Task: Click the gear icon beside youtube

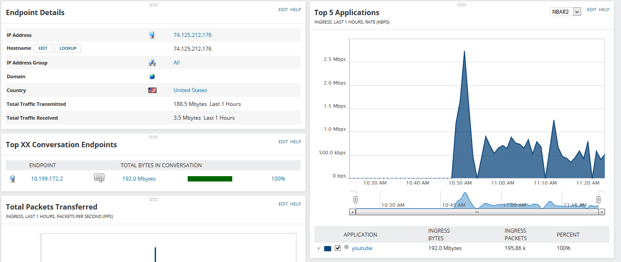Action: click(x=346, y=247)
